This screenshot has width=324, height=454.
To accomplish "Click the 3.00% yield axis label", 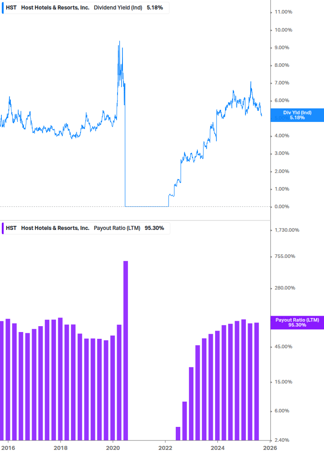I will 282,153.
